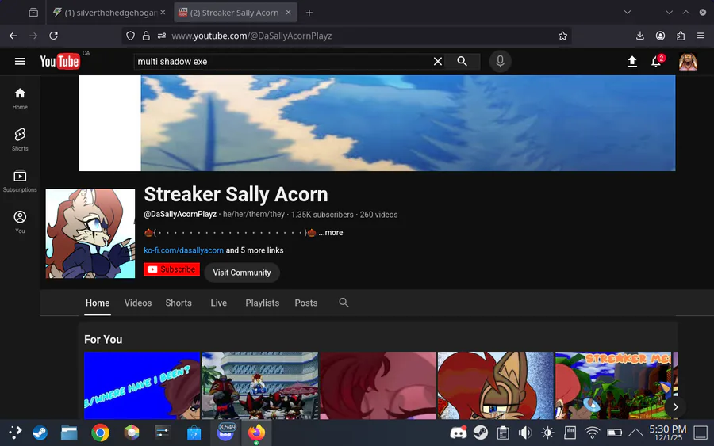
Task: Open Shorts in sidebar
Action: (x=20, y=139)
